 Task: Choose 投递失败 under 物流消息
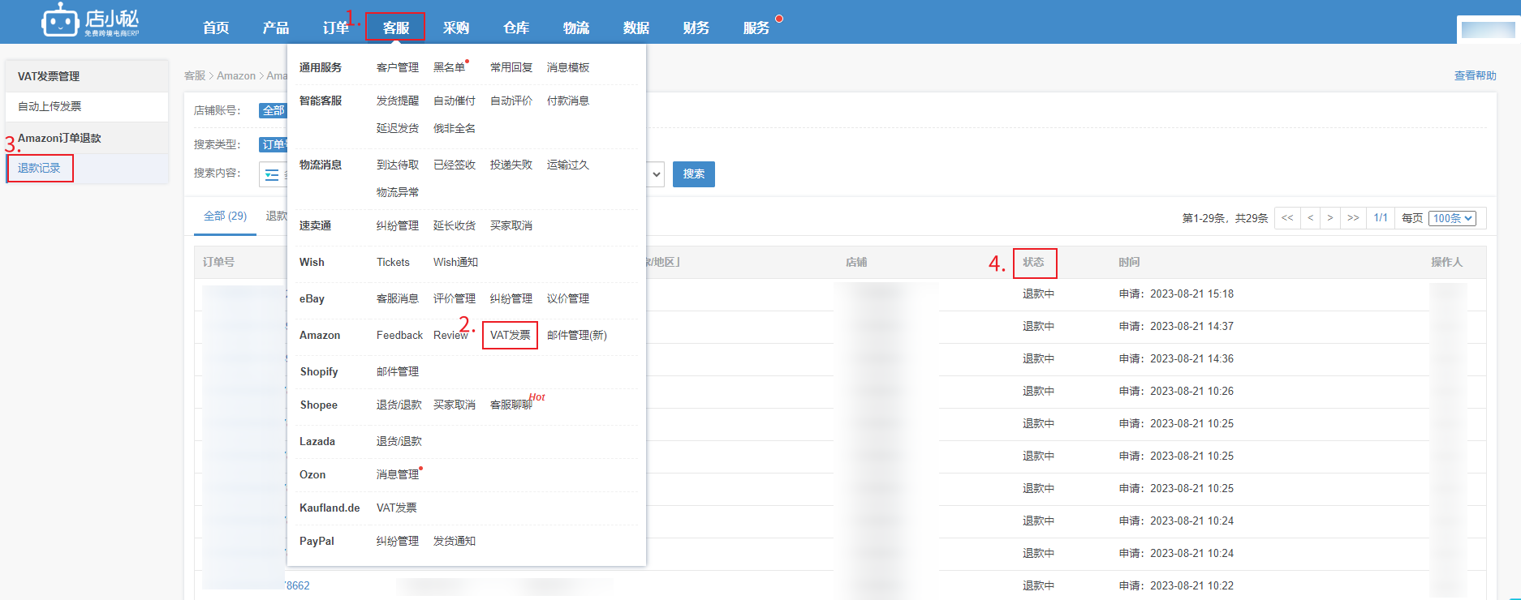pyautogui.click(x=511, y=165)
